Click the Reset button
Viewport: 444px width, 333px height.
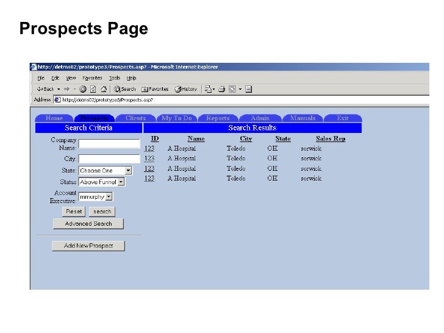pyautogui.click(x=74, y=212)
